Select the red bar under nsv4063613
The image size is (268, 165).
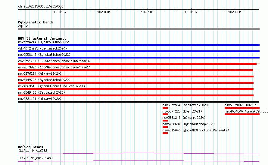(x=136, y=89)
